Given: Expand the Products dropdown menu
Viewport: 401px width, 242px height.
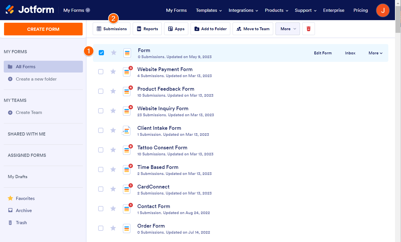Looking at the screenshot, I should (276, 10).
